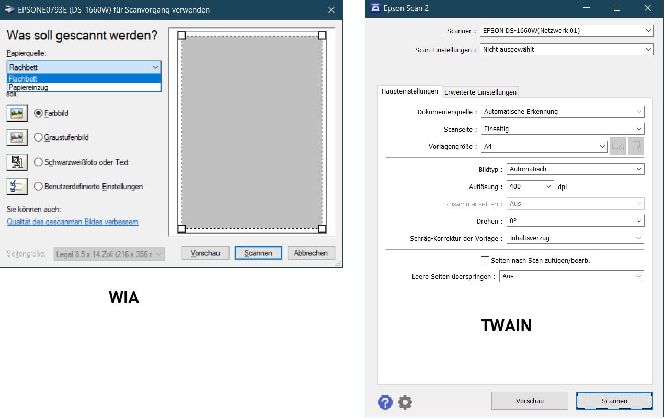Open the Scanner selection dropdown
The height and width of the screenshot is (419, 665).
(567, 31)
